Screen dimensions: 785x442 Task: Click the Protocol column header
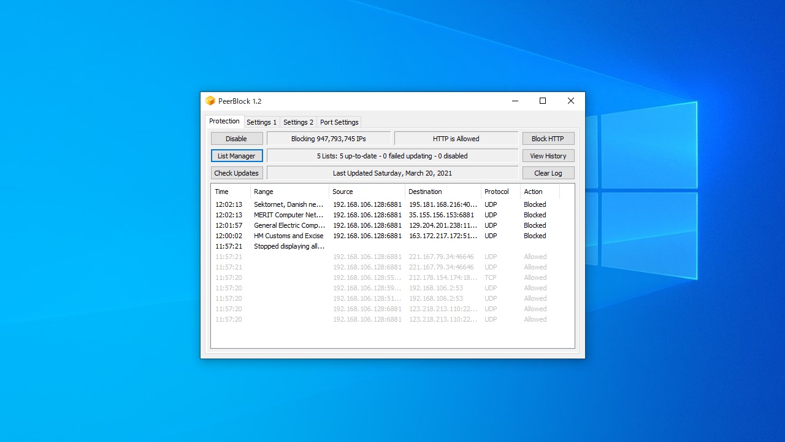[x=500, y=192]
